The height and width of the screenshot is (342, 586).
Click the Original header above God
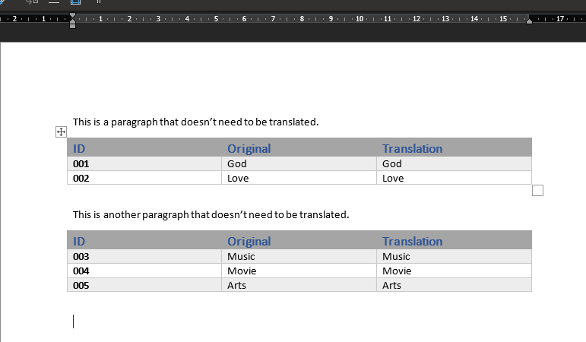click(249, 148)
